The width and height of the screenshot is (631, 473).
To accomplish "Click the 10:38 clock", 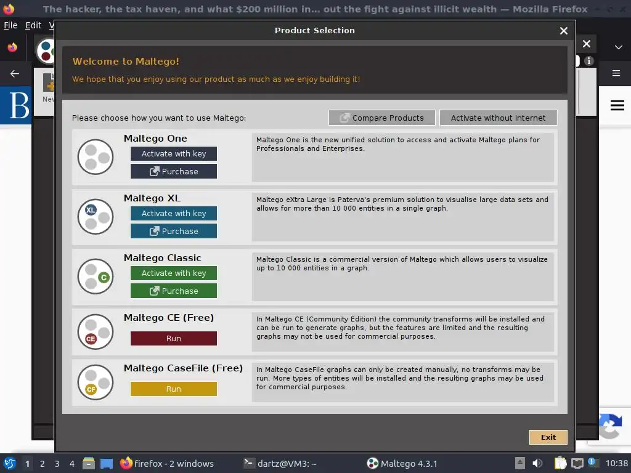I will coord(616,463).
